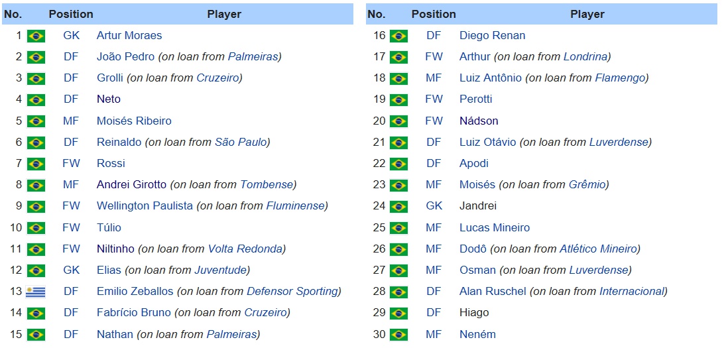The width and height of the screenshot is (722, 348).
Task: Click the flag icon for number 7
Action: click(x=36, y=164)
